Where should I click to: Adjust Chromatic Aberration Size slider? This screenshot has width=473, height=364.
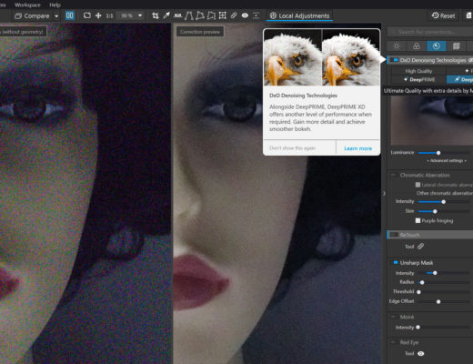point(435,211)
